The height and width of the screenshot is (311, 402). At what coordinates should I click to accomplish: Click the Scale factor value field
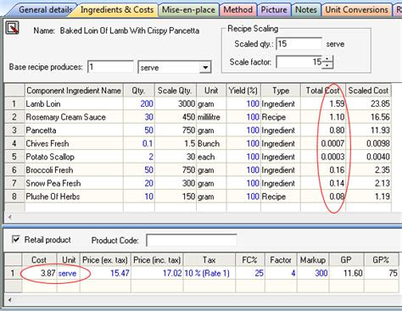(x=299, y=62)
